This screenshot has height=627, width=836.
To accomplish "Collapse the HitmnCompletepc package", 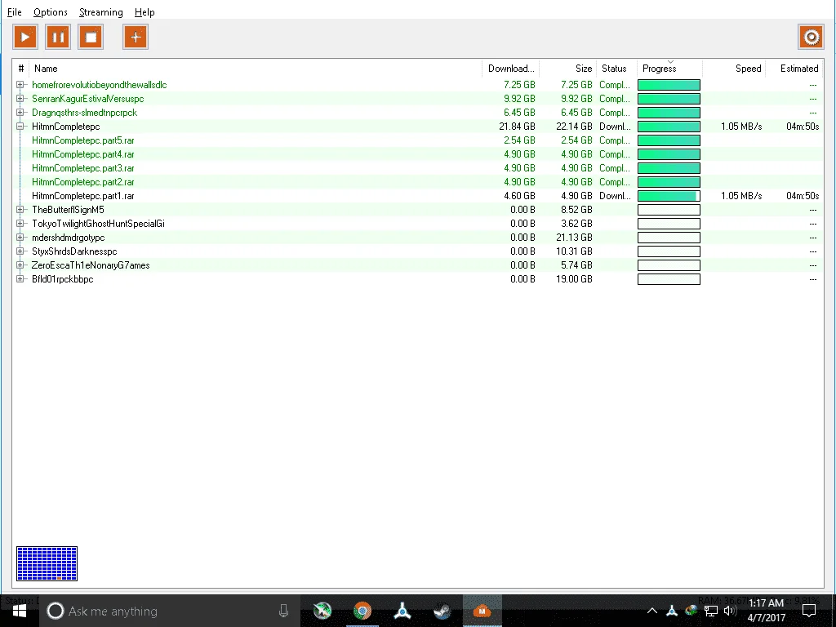I will [x=20, y=127].
